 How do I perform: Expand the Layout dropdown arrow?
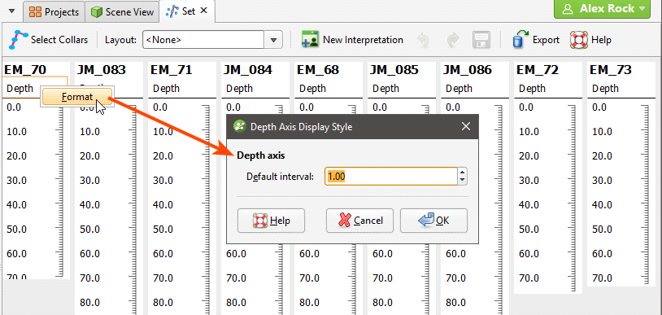click(x=273, y=40)
